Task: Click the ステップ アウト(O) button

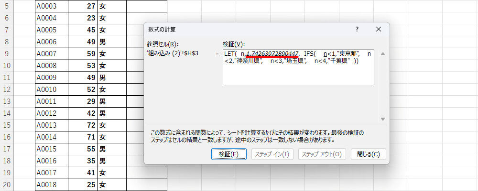Action: (322, 154)
